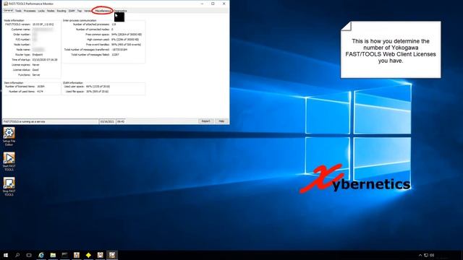Click the Help button
Screen dimensions: 463x260
tap(221, 121)
